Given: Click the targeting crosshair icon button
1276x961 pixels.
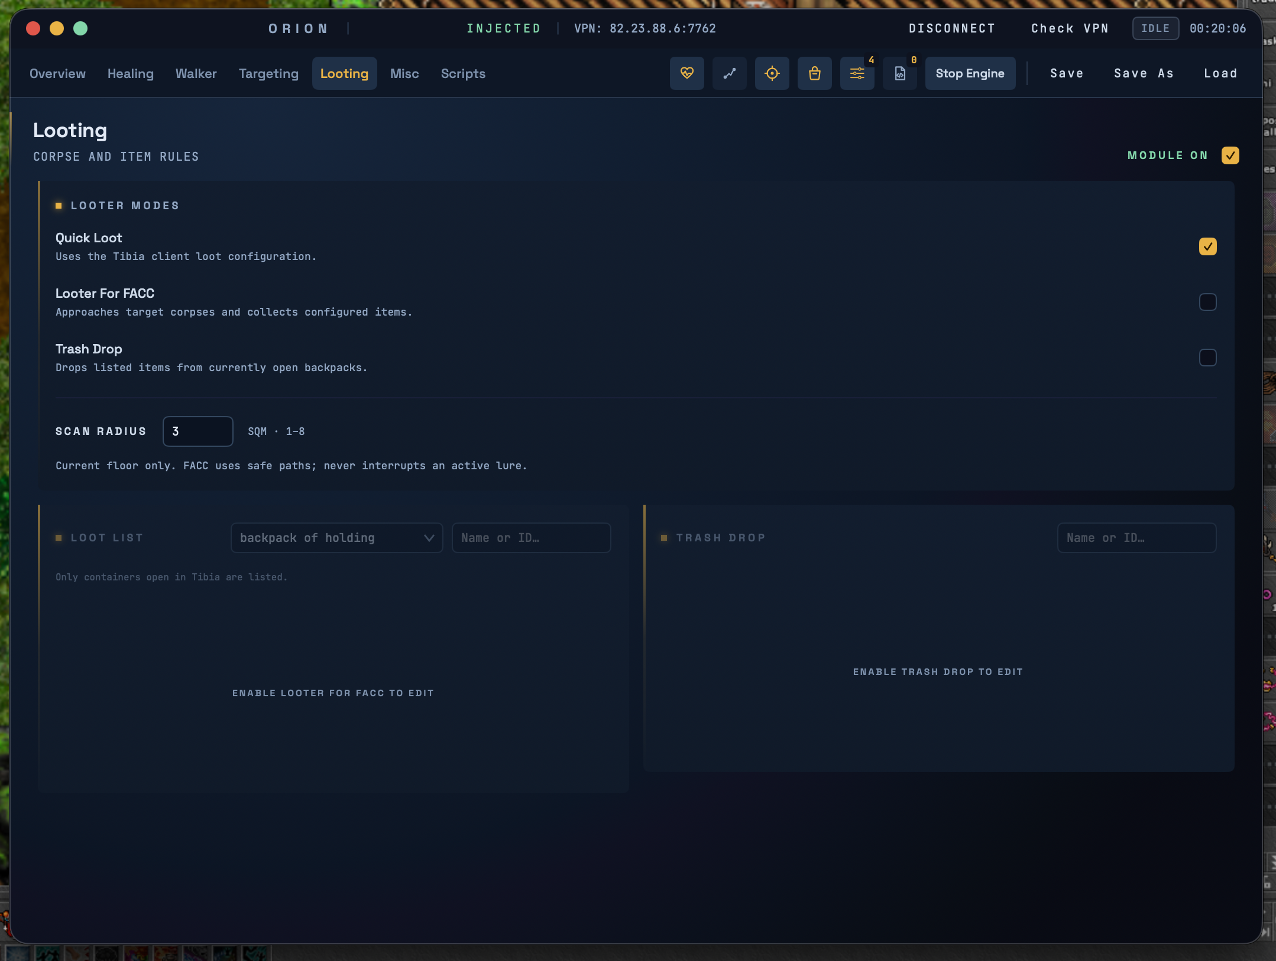Looking at the screenshot, I should click(x=772, y=73).
